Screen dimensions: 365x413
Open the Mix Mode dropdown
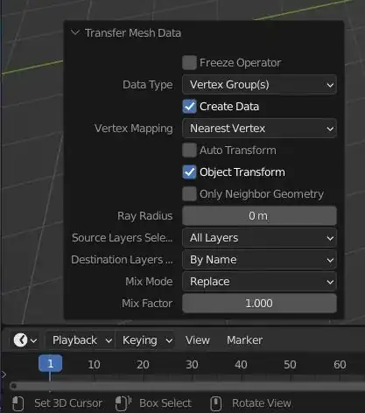tap(259, 282)
